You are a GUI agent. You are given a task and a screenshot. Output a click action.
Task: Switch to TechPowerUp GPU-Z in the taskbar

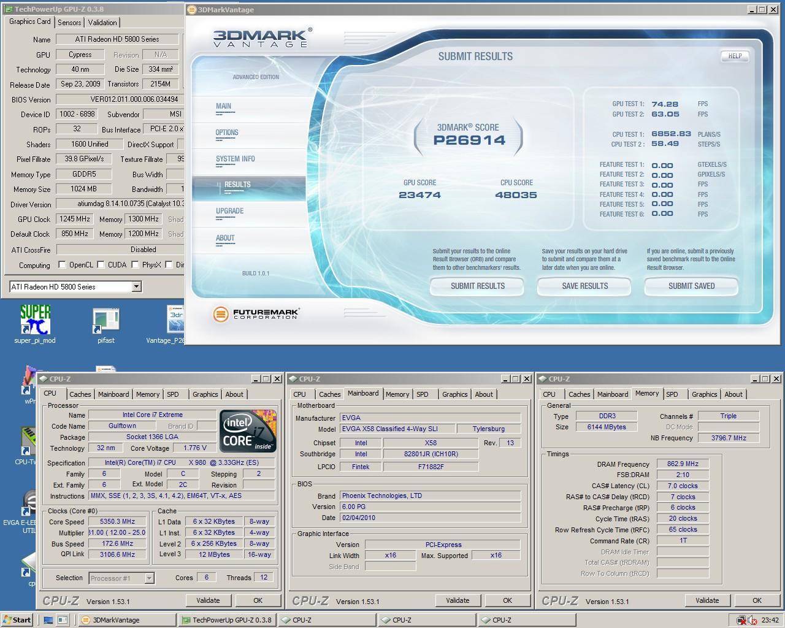228,620
